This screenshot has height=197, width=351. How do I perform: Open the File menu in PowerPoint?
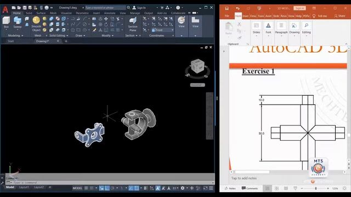(227, 16)
